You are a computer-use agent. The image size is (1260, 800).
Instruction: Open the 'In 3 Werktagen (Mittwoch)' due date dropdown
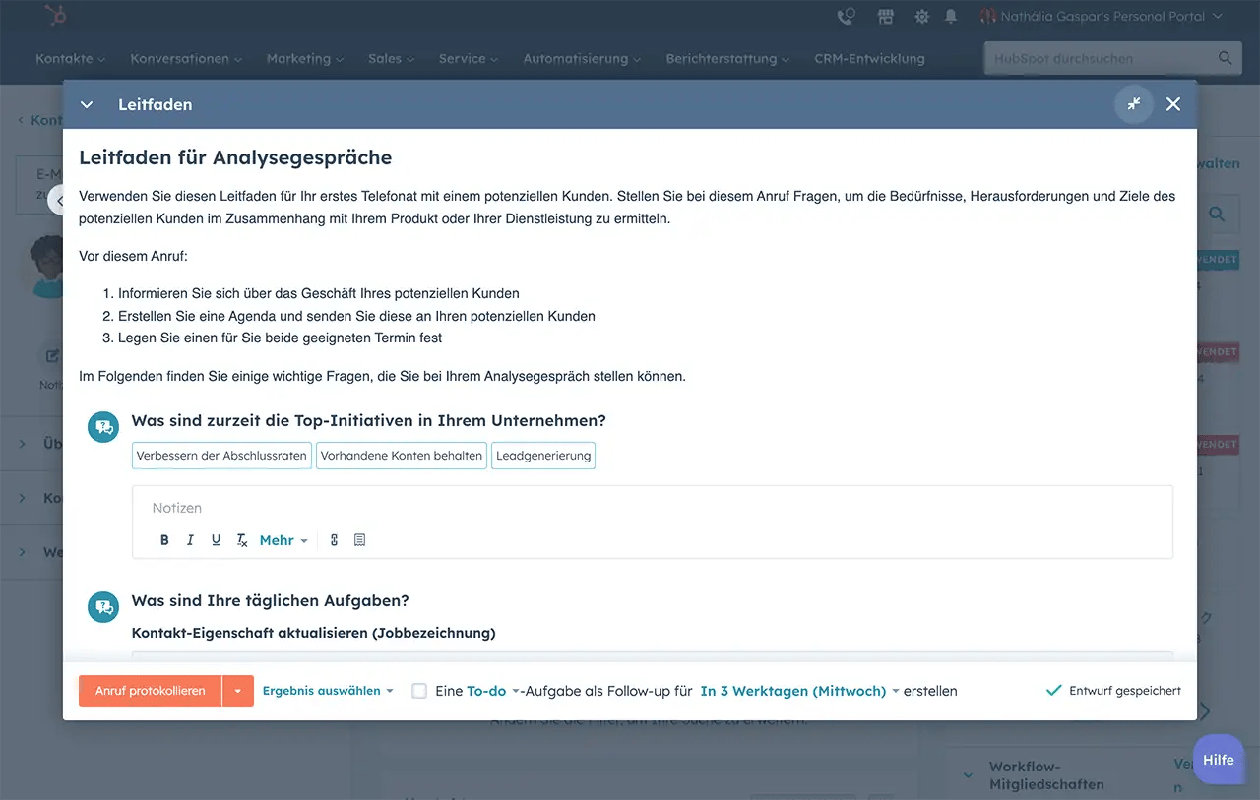click(x=799, y=691)
